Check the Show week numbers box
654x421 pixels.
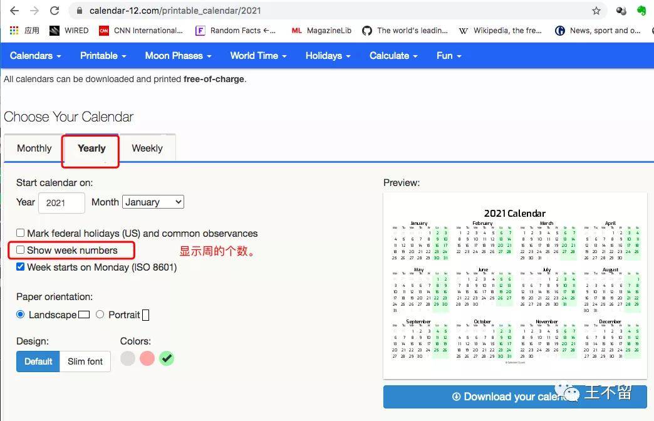click(x=21, y=250)
